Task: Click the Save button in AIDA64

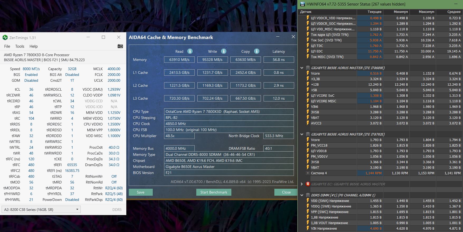Action: tap(141, 192)
